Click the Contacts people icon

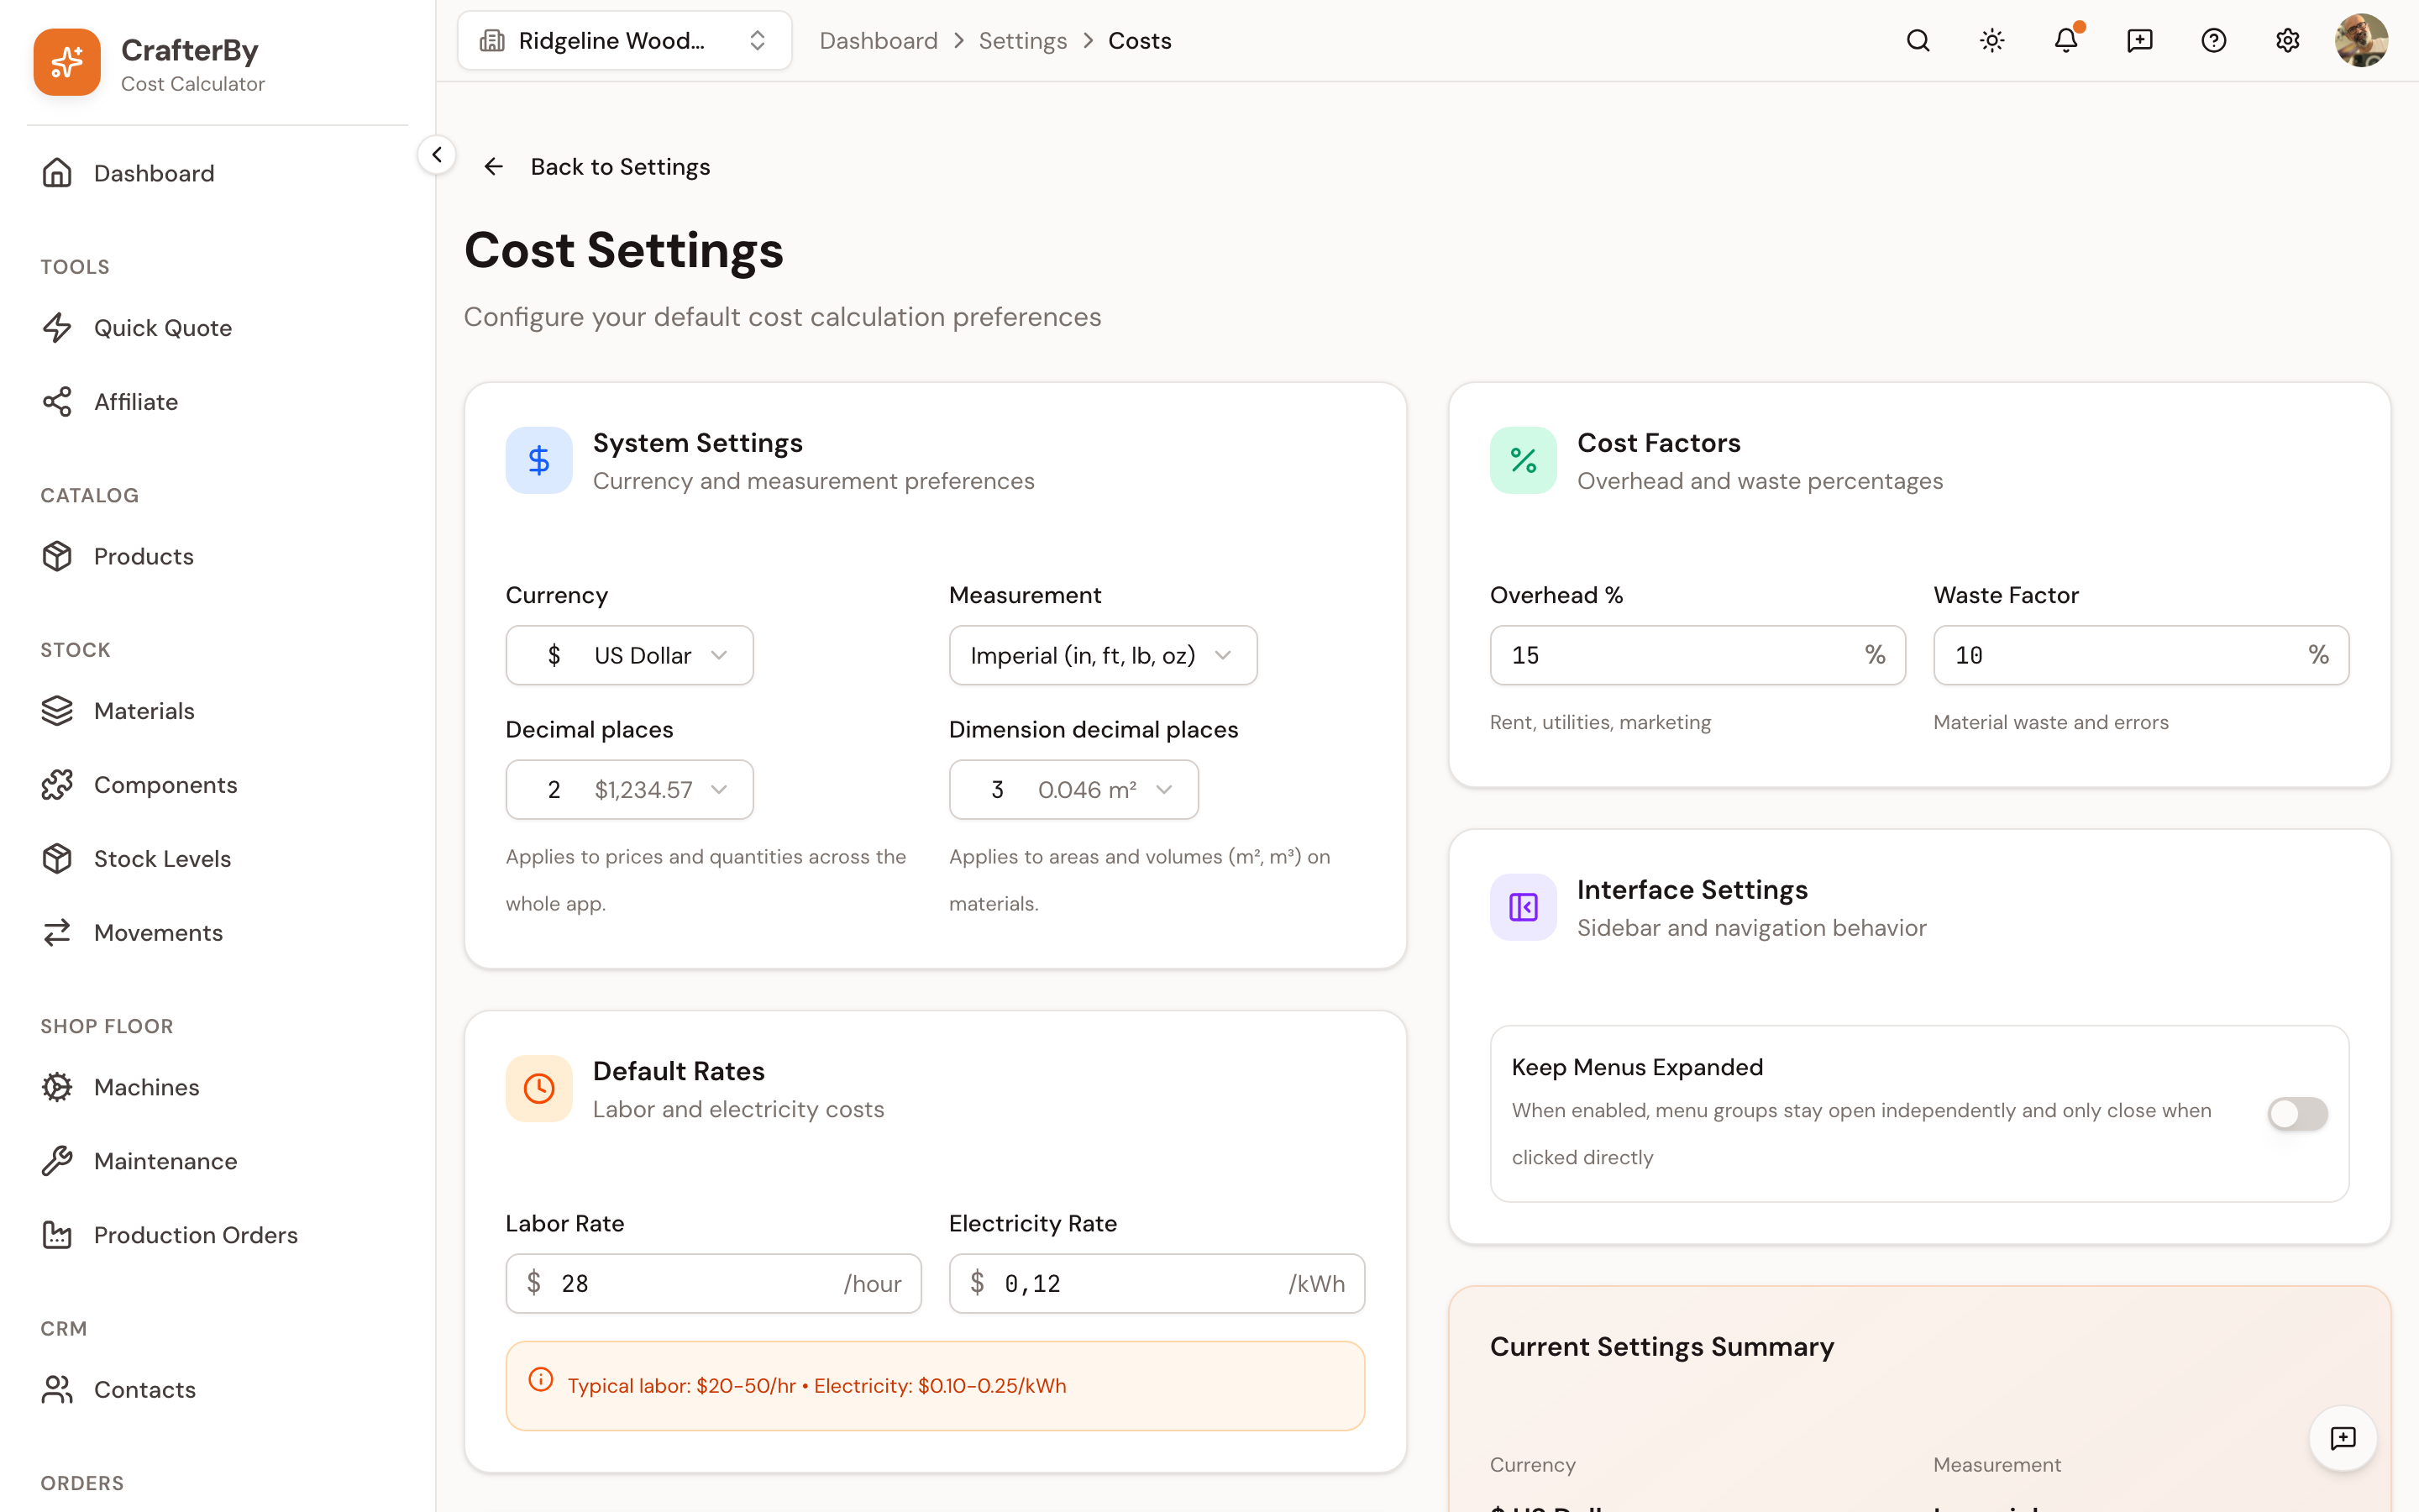[57, 1390]
